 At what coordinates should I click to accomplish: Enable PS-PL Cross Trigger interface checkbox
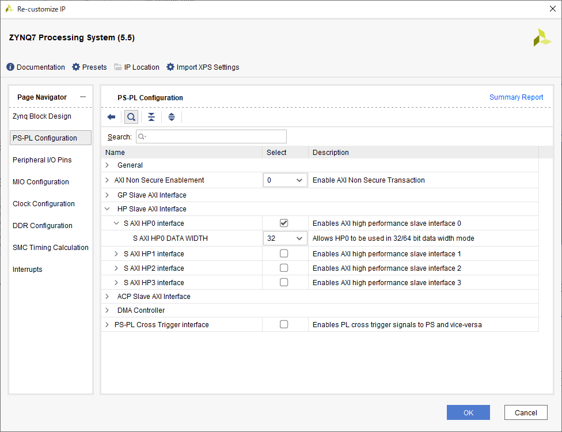283,324
